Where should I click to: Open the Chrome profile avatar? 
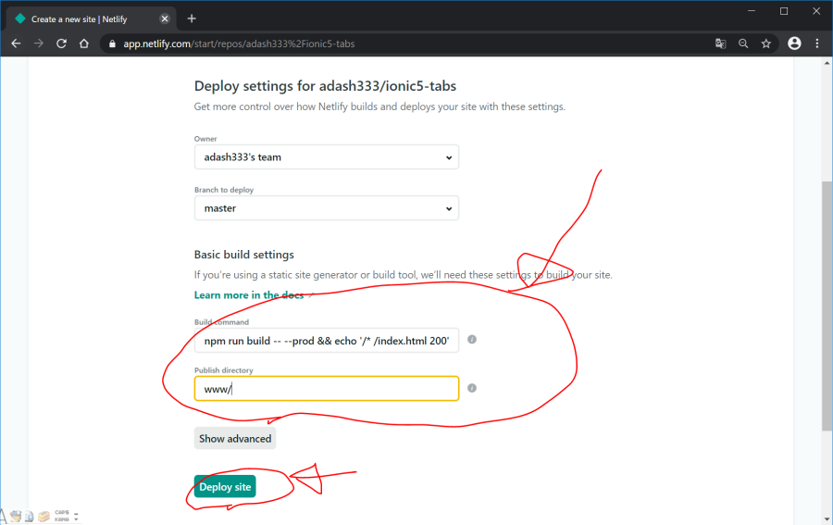coord(794,44)
